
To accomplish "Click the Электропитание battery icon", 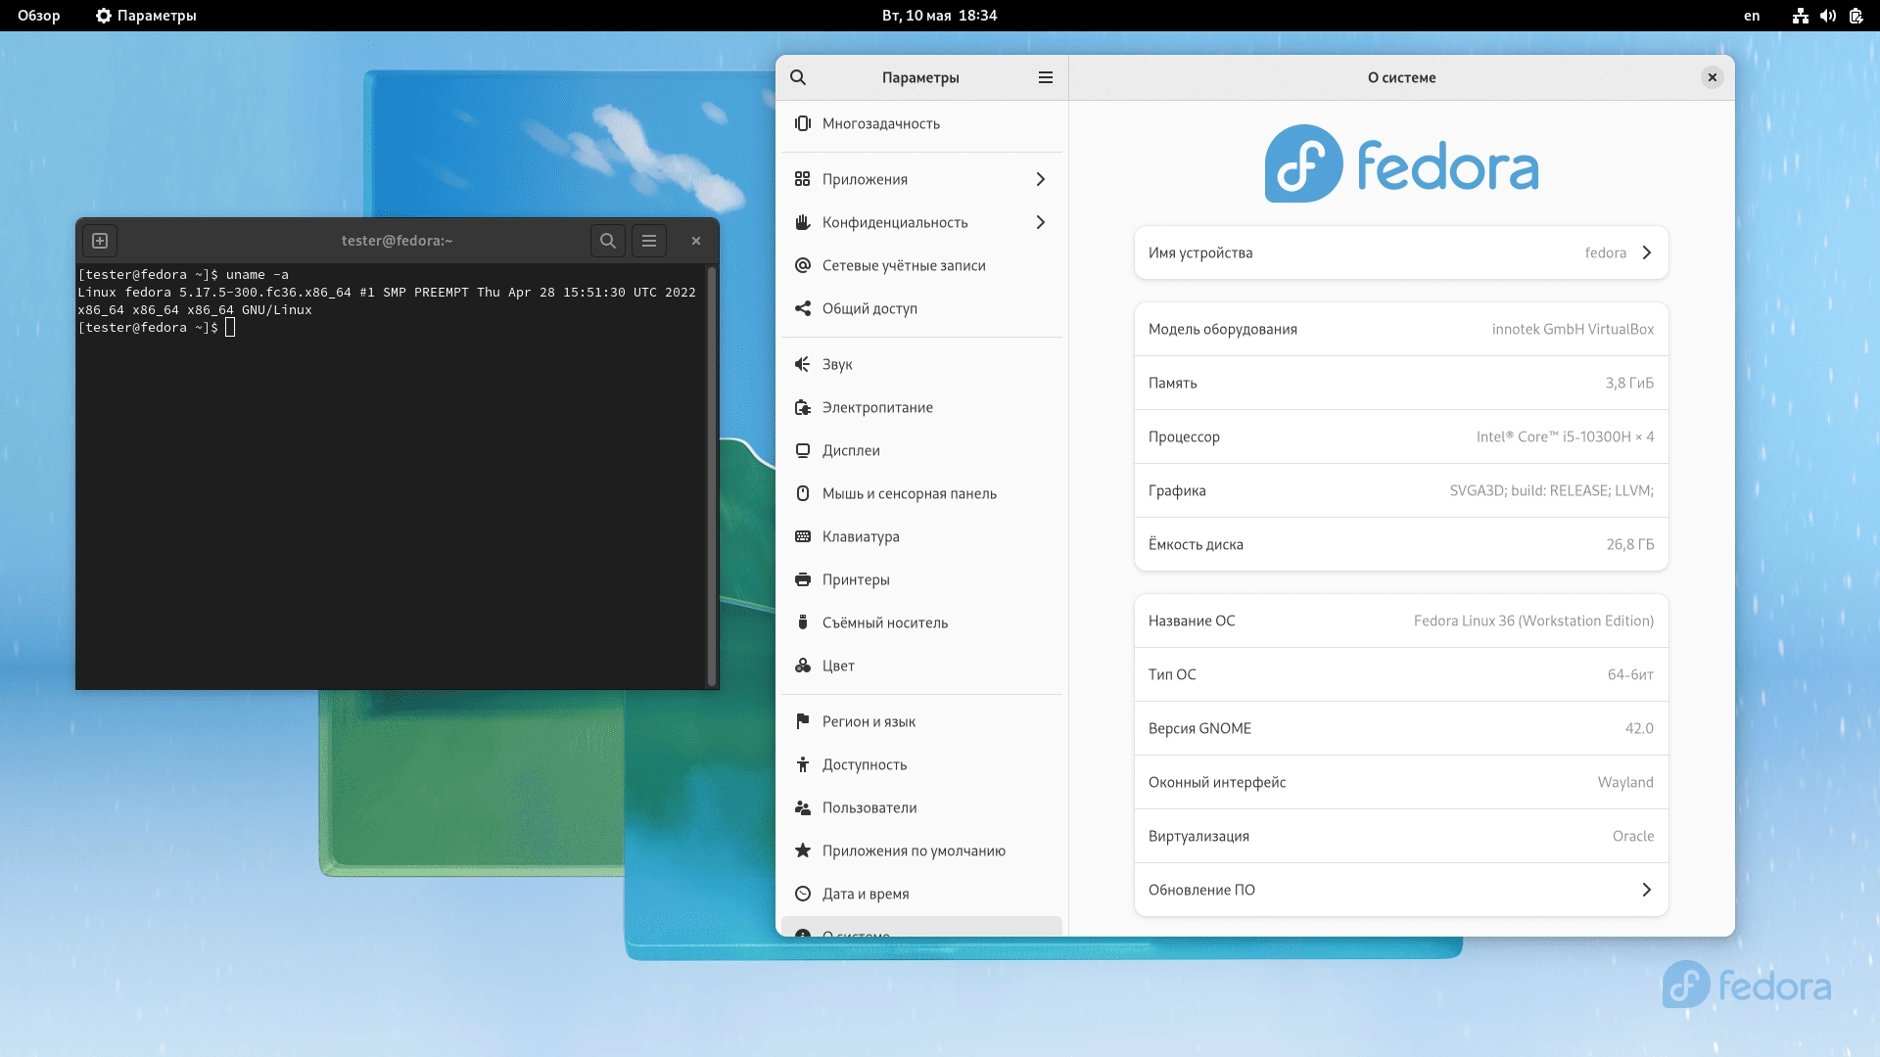I will coord(803,407).
